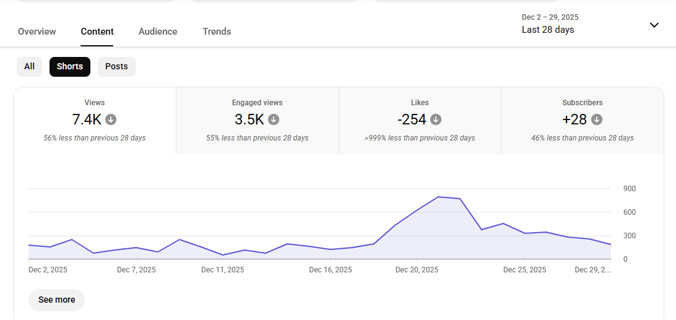Click the See more button
676x320 pixels.
coord(56,300)
